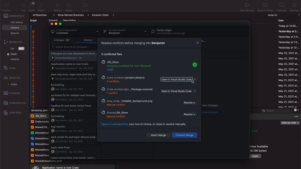
Task: Click the file icon beside Shared/.DS_Store conflict
Action: click(103, 113)
